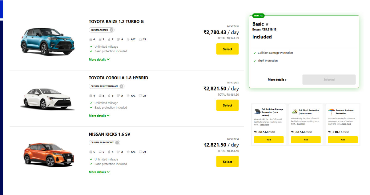Click the checkmark beside Theft Protection
This screenshot has height=195, width=370.
(254, 61)
